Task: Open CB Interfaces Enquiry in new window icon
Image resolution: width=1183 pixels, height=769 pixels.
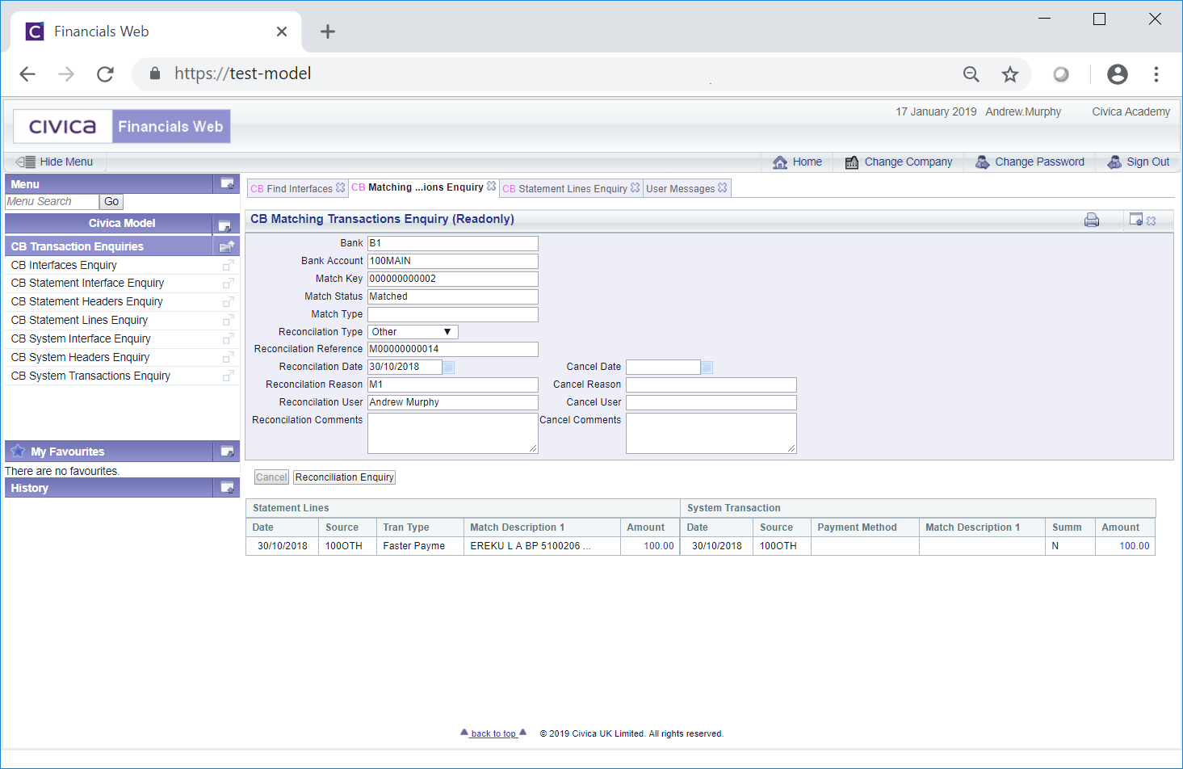Action: point(229,265)
